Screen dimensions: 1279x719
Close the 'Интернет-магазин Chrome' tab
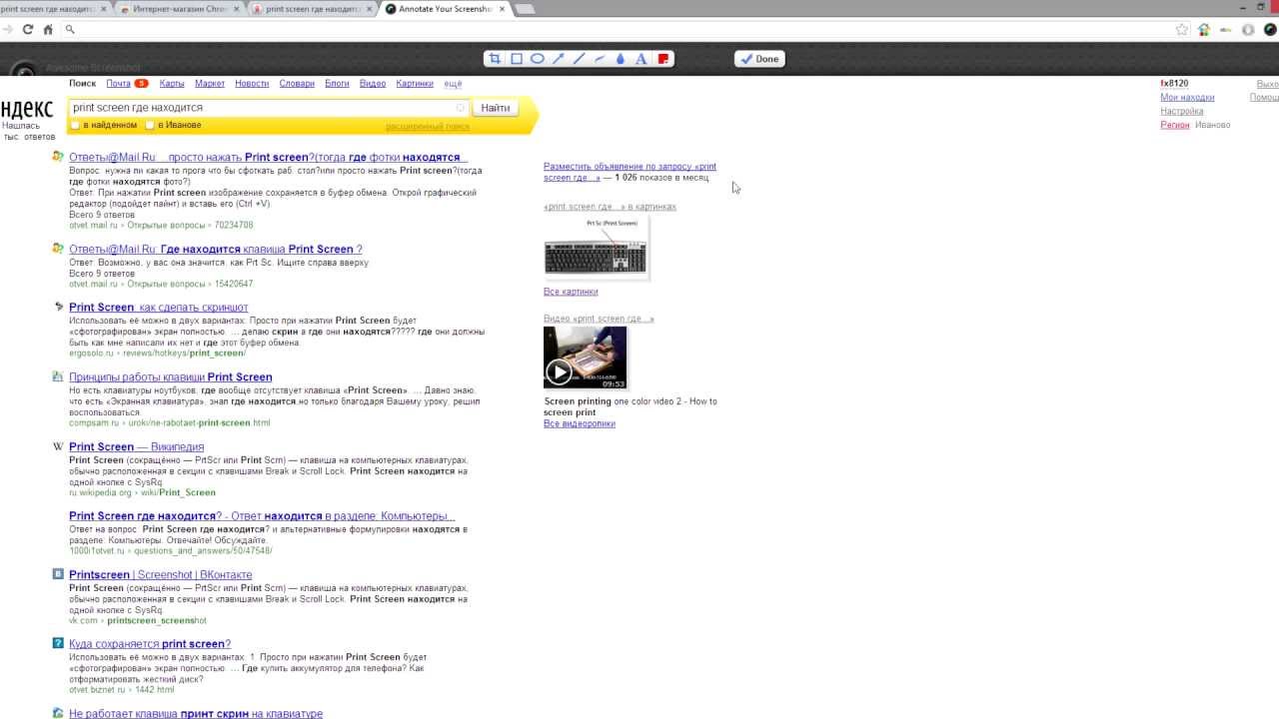[x=238, y=9]
